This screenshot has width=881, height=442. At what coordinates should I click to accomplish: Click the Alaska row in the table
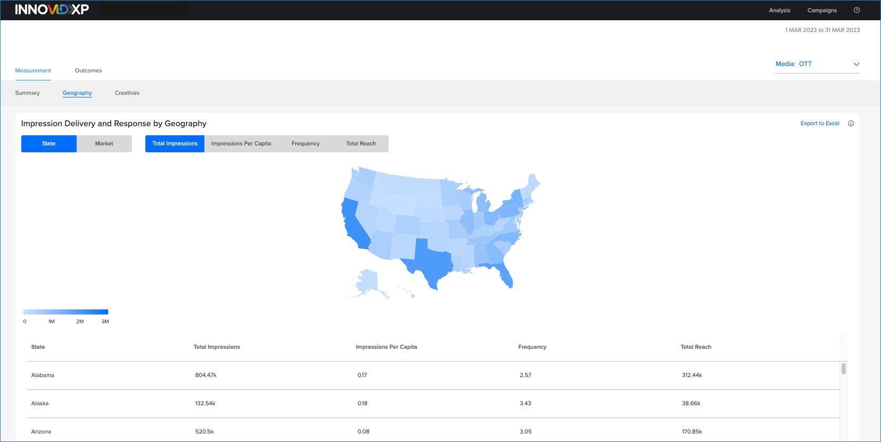pos(433,404)
